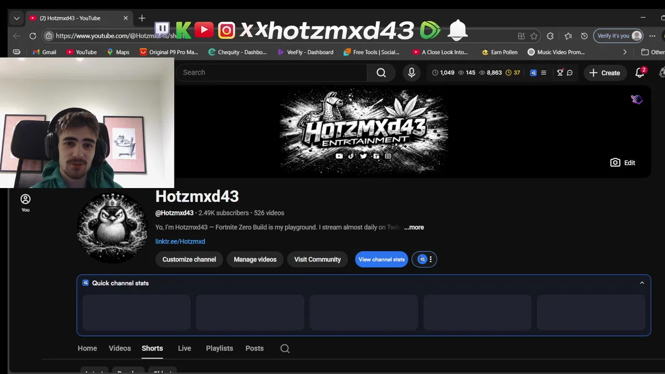Open the Earn Pollen bookmark
The image size is (665, 374).
click(x=499, y=52)
